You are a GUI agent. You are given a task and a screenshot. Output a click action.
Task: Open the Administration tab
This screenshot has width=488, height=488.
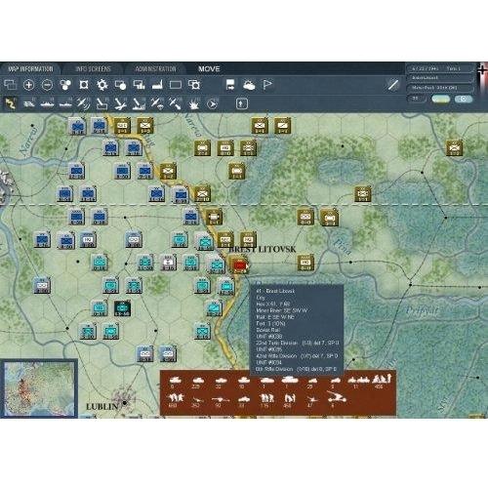155,69
